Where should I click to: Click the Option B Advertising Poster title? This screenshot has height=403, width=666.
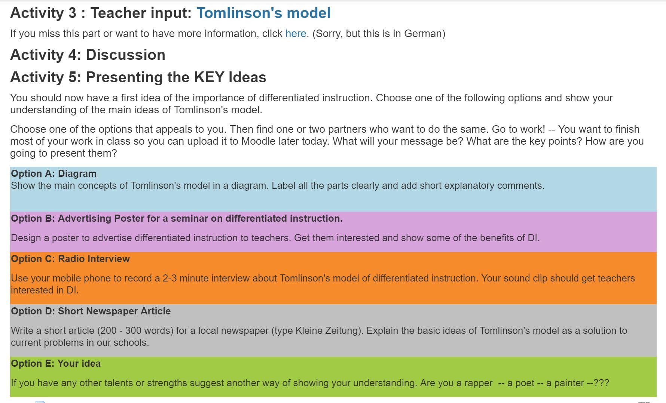pos(177,218)
